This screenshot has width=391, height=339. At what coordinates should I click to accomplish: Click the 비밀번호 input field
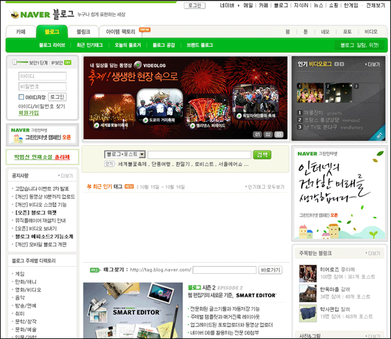42,87
